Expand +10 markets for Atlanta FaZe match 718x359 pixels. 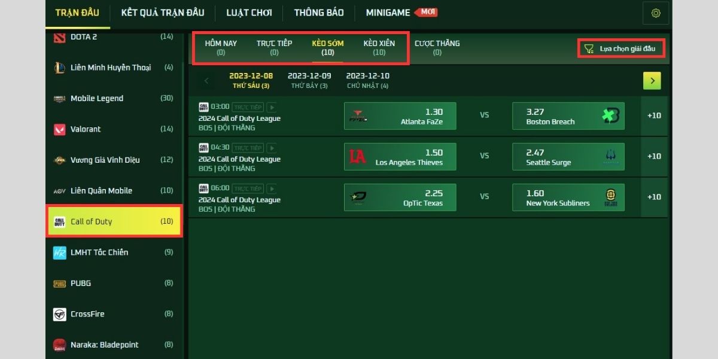[x=654, y=115]
